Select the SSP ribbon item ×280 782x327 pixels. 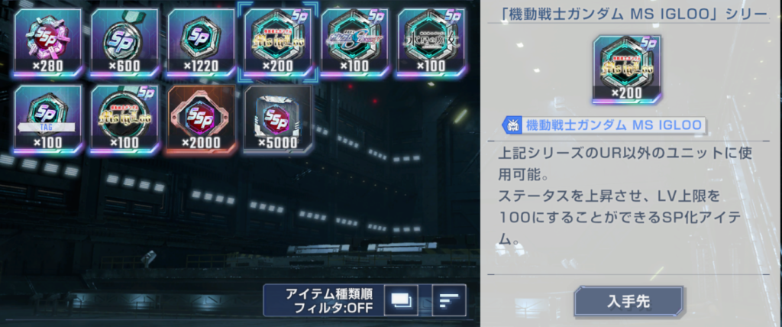48,43
